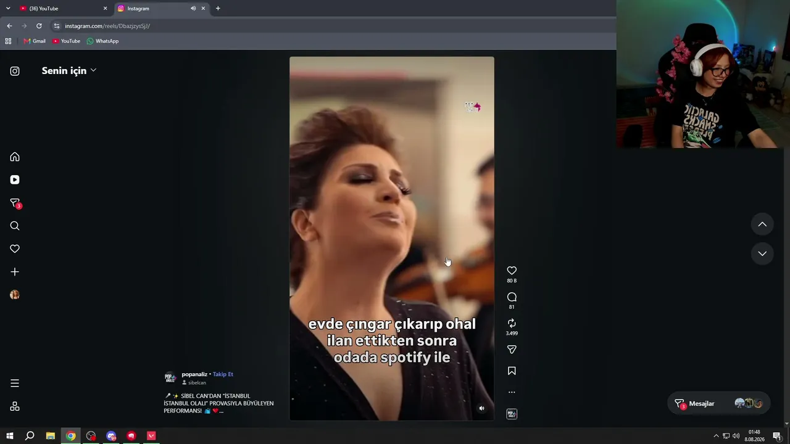Show hidden system tray icons

click(x=716, y=436)
